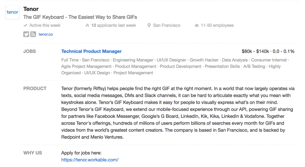Click the 'Data Analysis' job tag
The height and width of the screenshot is (167, 305).
pyautogui.click(x=235, y=60)
